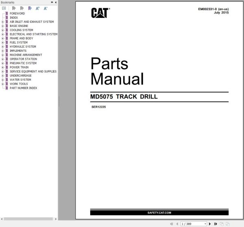Expand the PNEUMATIC SYSTEM node

click(2, 63)
